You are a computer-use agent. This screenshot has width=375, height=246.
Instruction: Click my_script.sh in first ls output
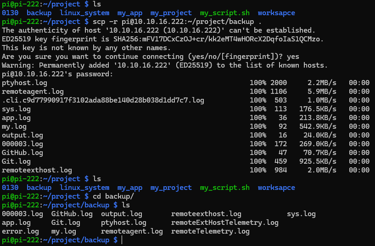click(224, 13)
